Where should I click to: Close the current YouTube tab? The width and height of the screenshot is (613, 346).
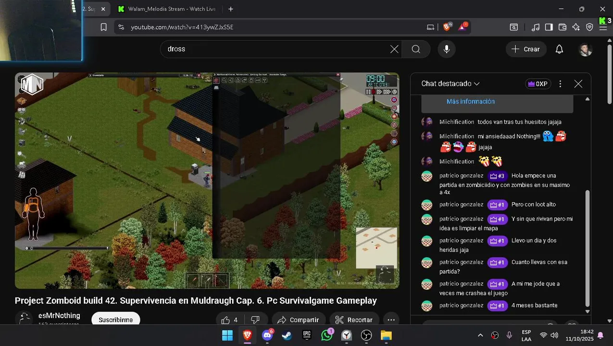click(103, 9)
